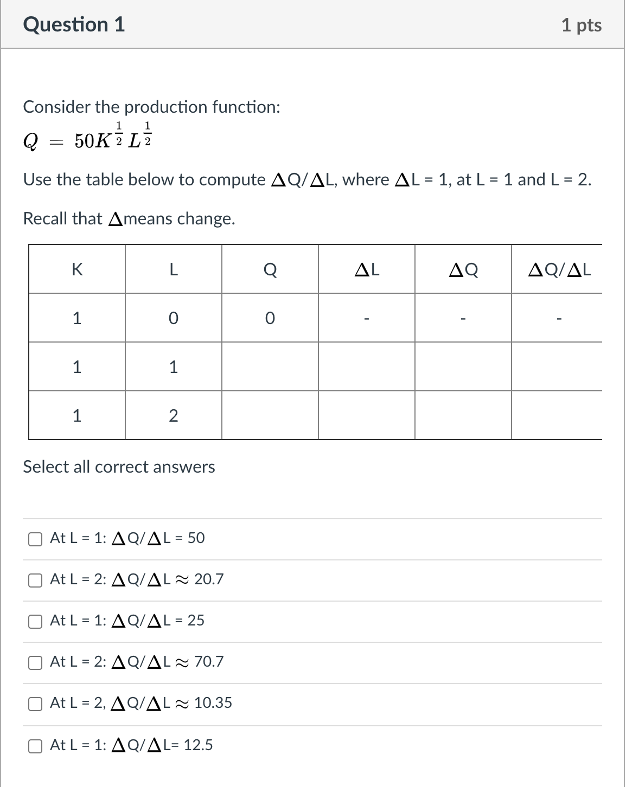The width and height of the screenshot is (626, 787).
Task: Click the empty ΔQ cell in the L=2 row
Action: pos(463,415)
